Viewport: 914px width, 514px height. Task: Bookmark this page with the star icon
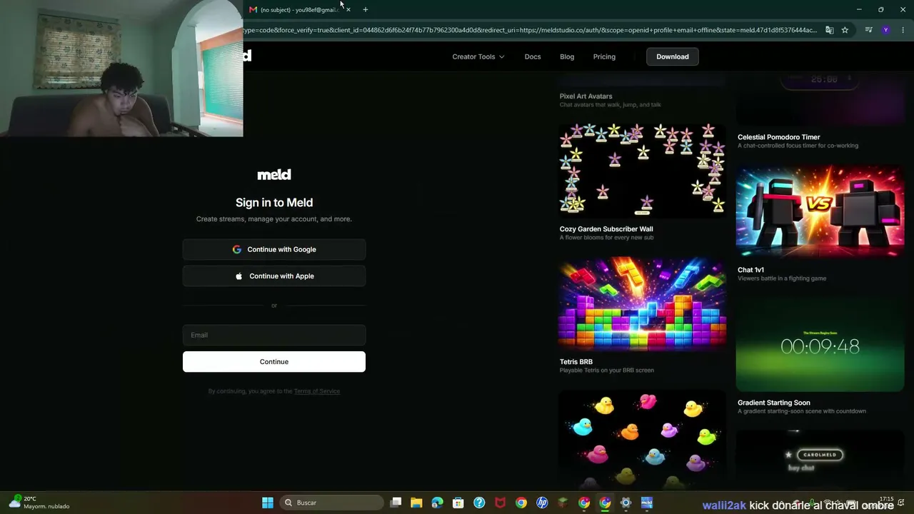coord(845,30)
